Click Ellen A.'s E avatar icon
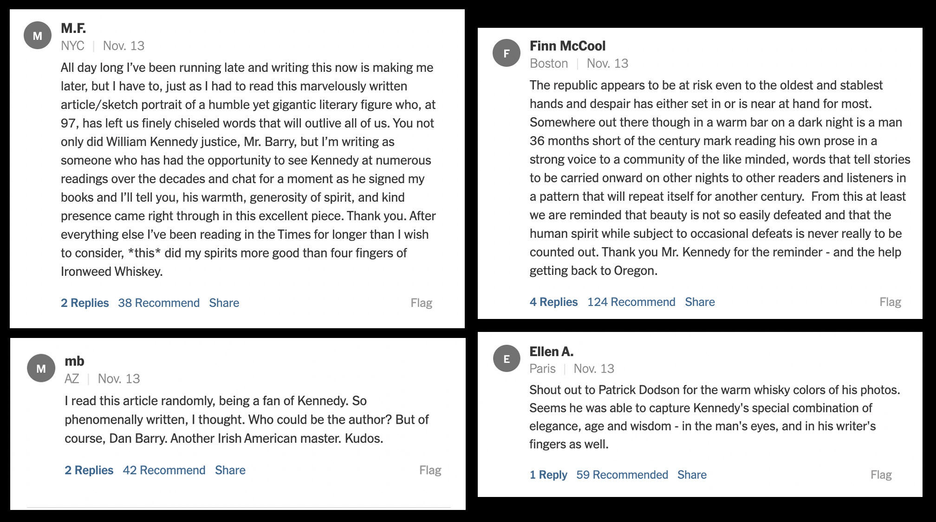 point(507,359)
